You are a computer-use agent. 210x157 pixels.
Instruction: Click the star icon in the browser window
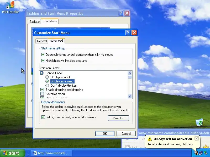coord(206,147)
